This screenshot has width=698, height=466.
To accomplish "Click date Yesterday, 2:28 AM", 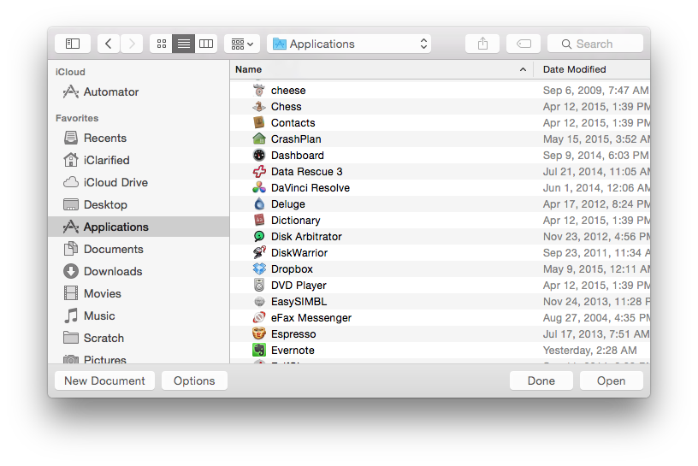I will pos(590,351).
